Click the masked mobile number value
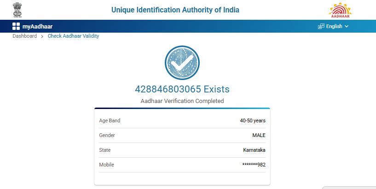The height and width of the screenshot is (189, 376). (x=254, y=165)
